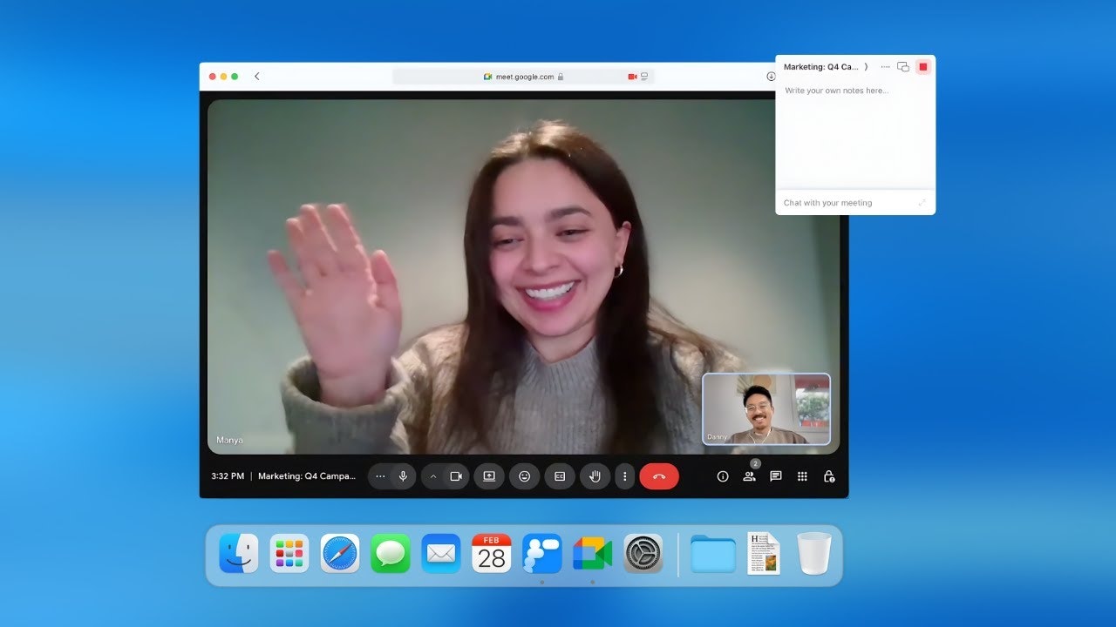Viewport: 1116px width, 627px height.
Task: Open the emoji reactions icon
Action: click(524, 476)
